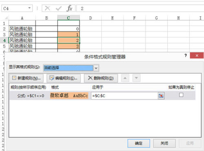This screenshot has width=204, height=151.
Task: Click cell A5 风驰通轮胎
Action: coord(22,46)
